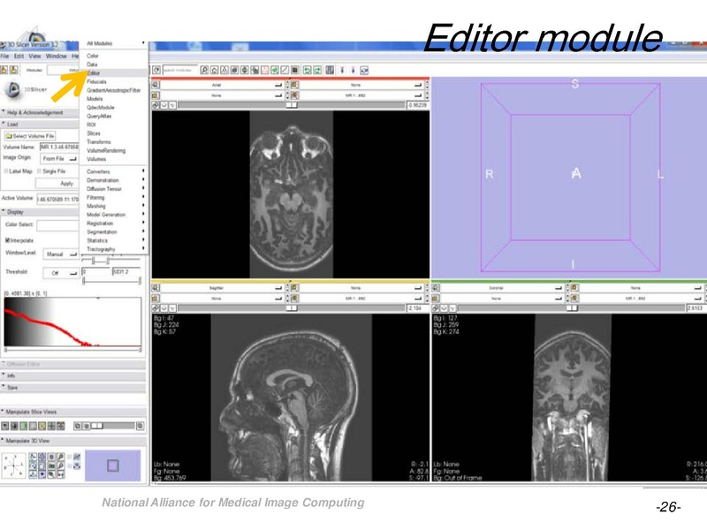The height and width of the screenshot is (530, 707).
Task: Click the Home module toolbar icon
Action: (x=214, y=70)
